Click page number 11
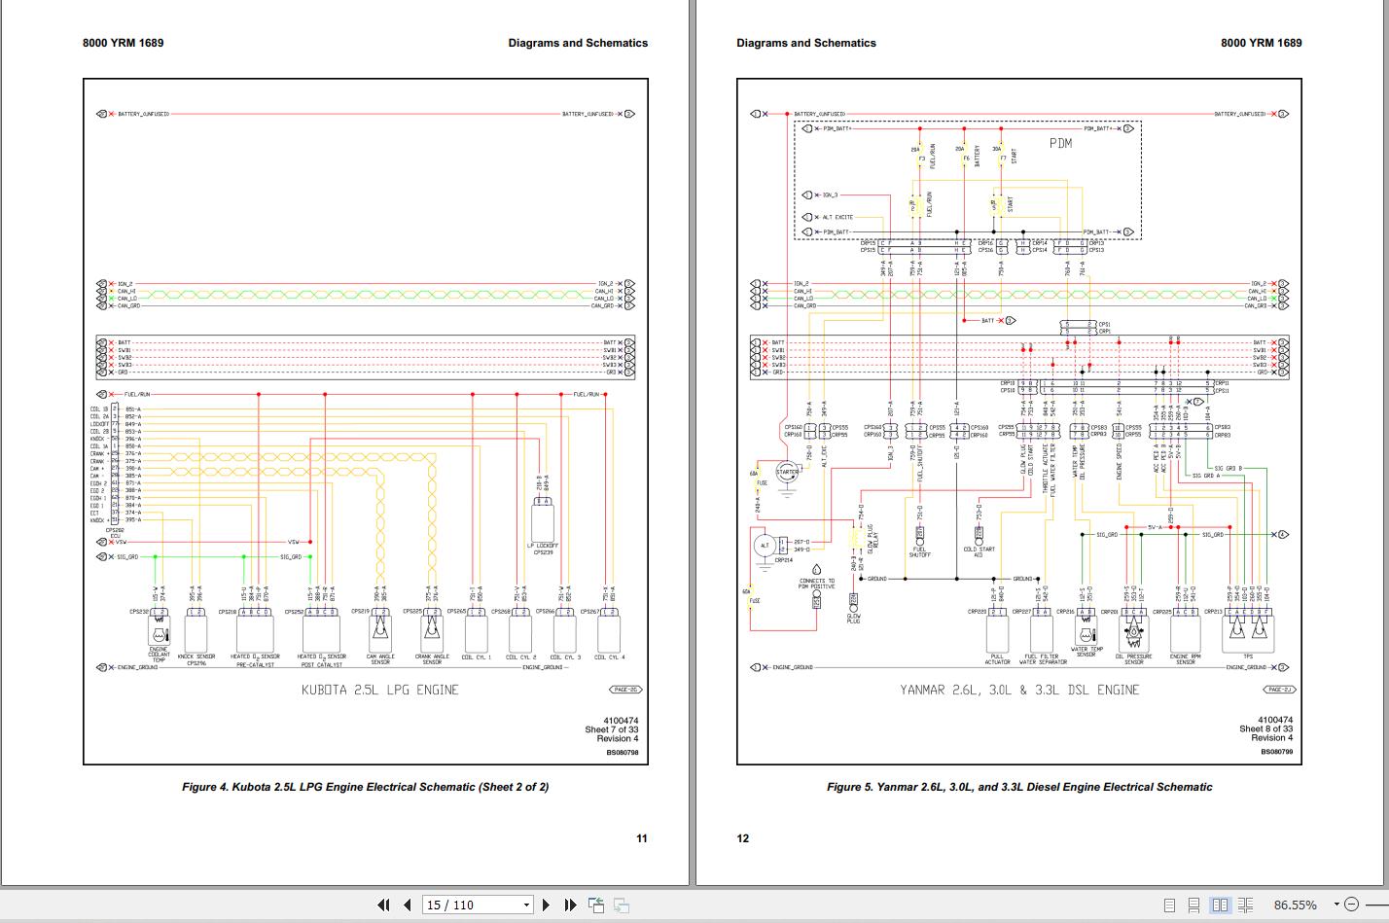Viewport: 1389px width, 923px height. tap(641, 838)
